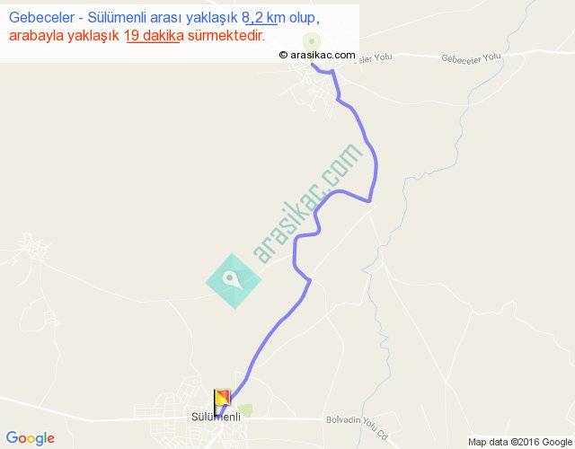Viewport: 575px width, 449px height.
Task: Click the underlined 19 dakika duration
Action: 154,36
